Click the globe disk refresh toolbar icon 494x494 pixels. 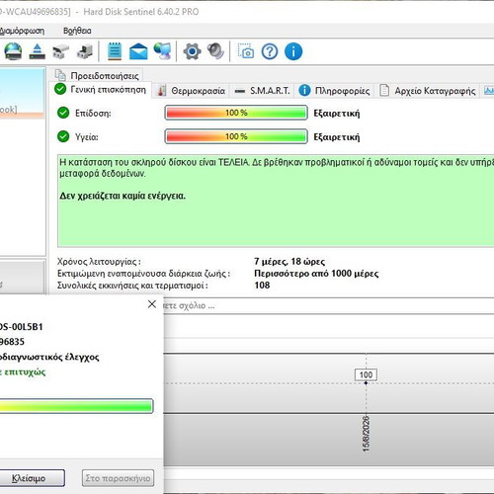(x=13, y=51)
